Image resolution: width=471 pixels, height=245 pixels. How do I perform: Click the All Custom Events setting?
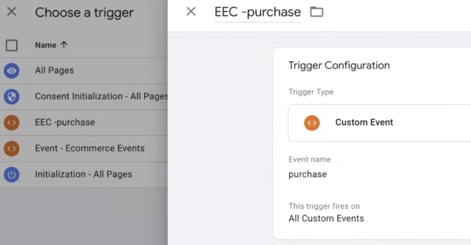[x=326, y=218]
